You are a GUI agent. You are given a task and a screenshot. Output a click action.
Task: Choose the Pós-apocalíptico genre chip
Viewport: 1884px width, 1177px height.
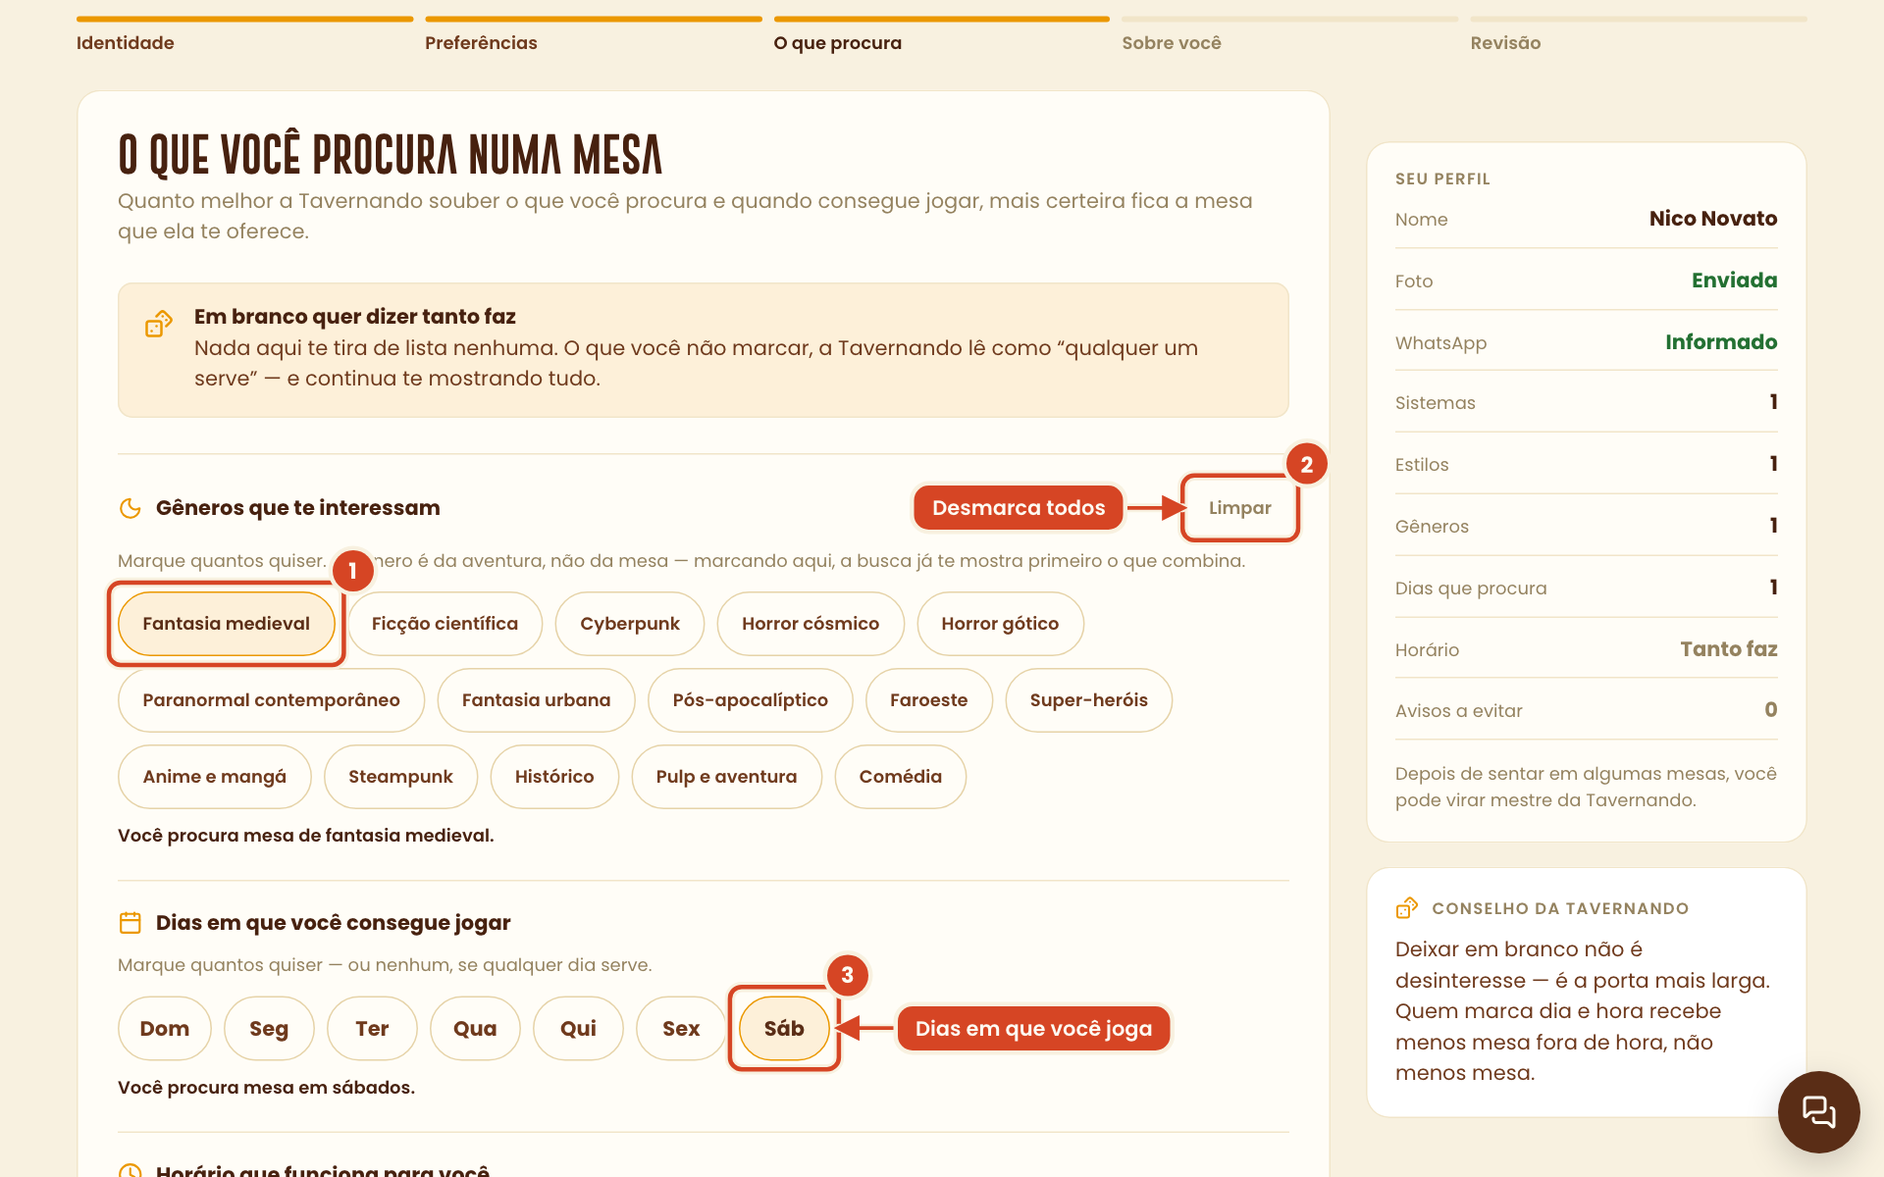[750, 700]
